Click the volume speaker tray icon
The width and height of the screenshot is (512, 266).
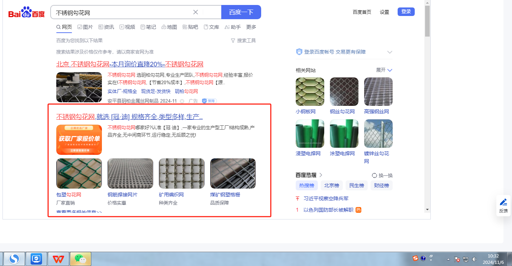[474, 259]
